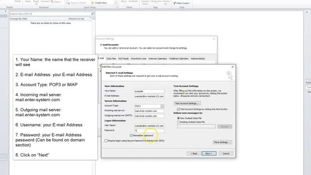Select New Outlook Data File radio option
This screenshot has height=175, width=311.
(x=178, y=118)
